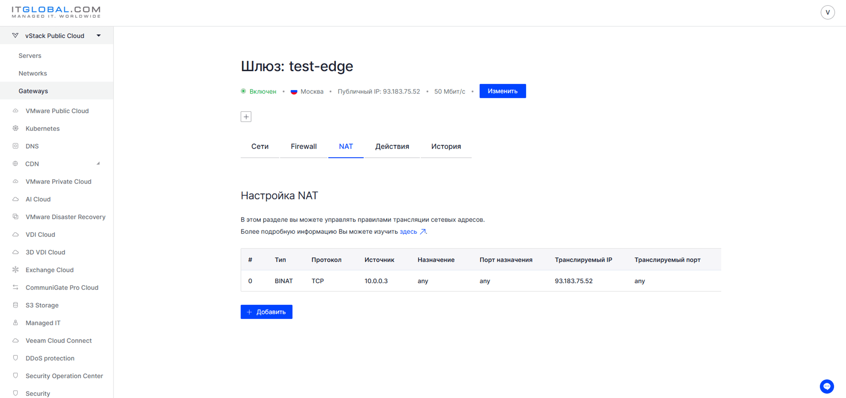This screenshot has height=398, width=846.
Task: Click the CommuniGate Pro Cloud icon
Action: (15, 287)
